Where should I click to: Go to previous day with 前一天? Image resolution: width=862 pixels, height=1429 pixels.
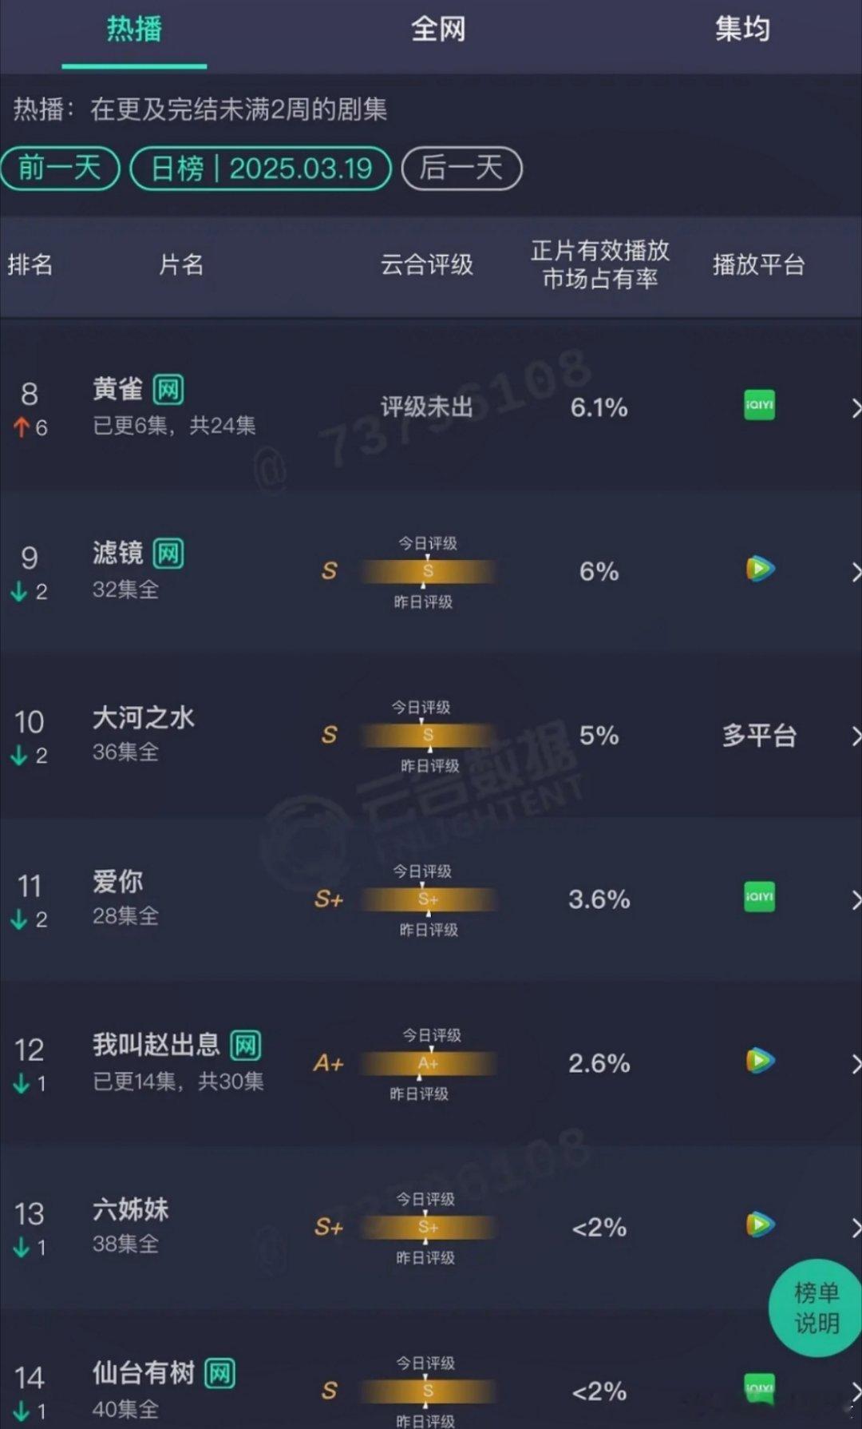[60, 169]
